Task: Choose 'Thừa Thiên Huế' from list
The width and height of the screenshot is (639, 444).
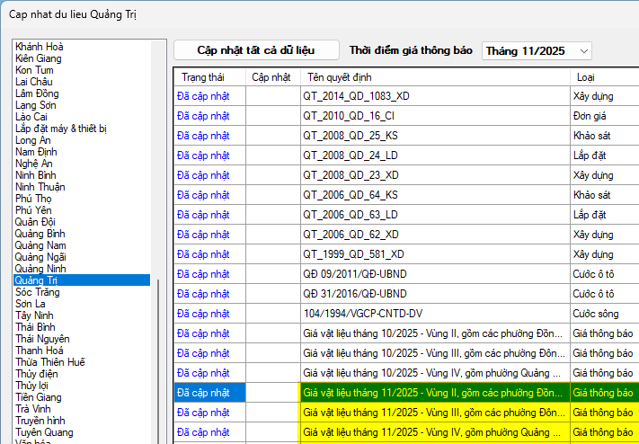Action: (49, 362)
